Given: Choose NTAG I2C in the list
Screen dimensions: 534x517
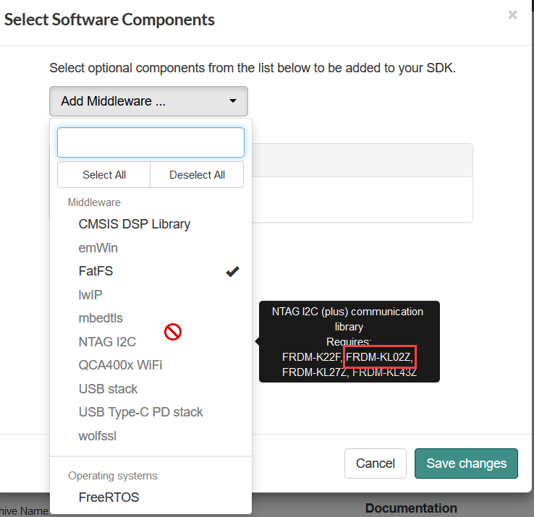Looking at the screenshot, I should [x=107, y=342].
